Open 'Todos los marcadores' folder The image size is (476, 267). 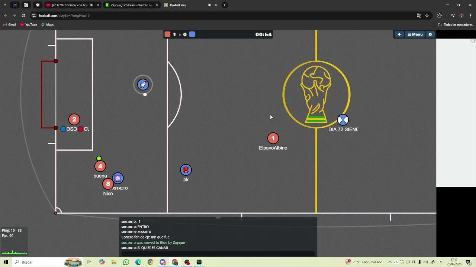tap(455, 25)
